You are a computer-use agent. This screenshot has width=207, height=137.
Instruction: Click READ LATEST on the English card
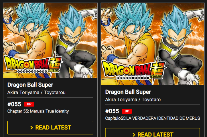click(x=50, y=128)
